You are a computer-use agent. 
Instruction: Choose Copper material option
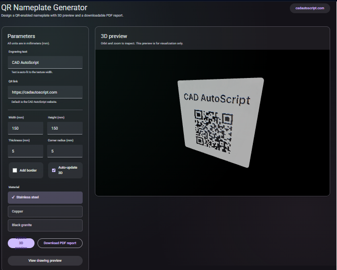point(45,212)
